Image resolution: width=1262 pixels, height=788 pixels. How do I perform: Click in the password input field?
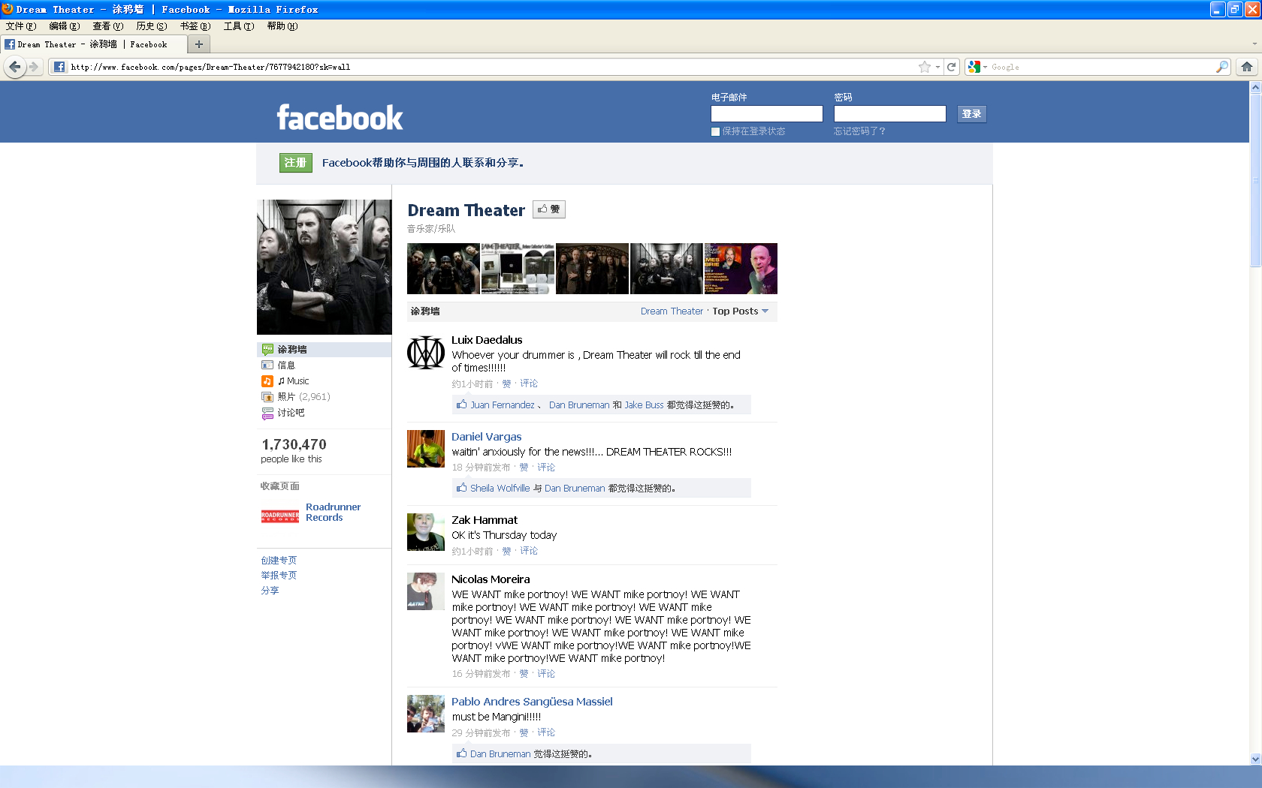tap(889, 113)
